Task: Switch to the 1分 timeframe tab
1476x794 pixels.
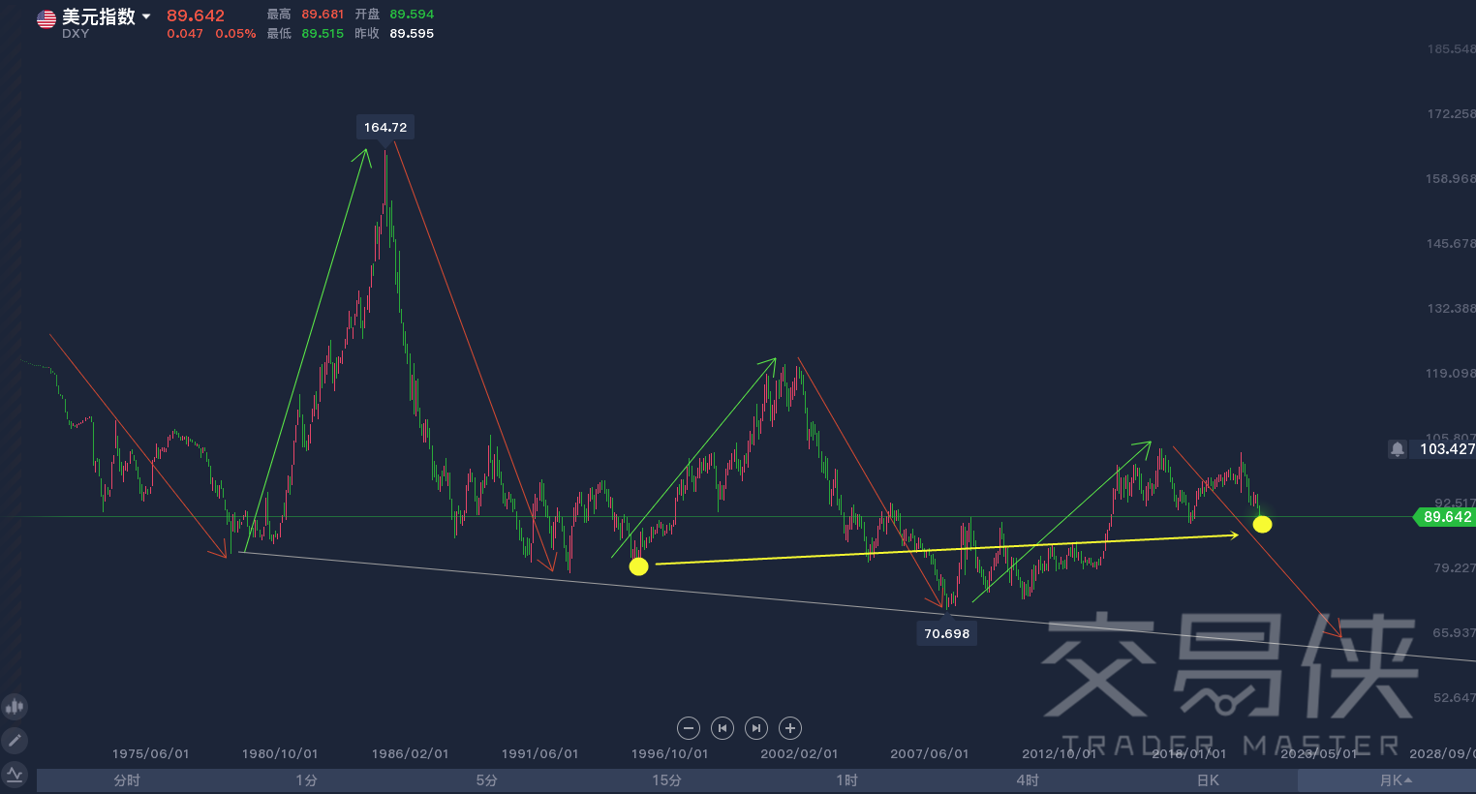Action: coord(307,780)
